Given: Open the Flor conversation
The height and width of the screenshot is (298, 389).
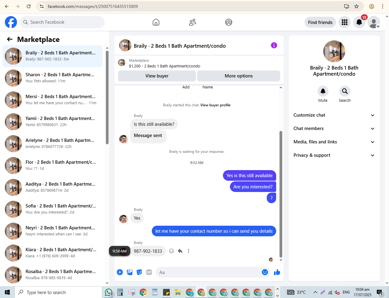Looking at the screenshot, I should 52,165.
